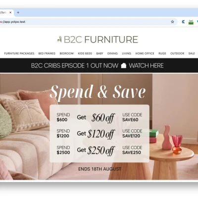Open a new browser tab
Viewport: 198px width, 198px height.
pos(18,12)
